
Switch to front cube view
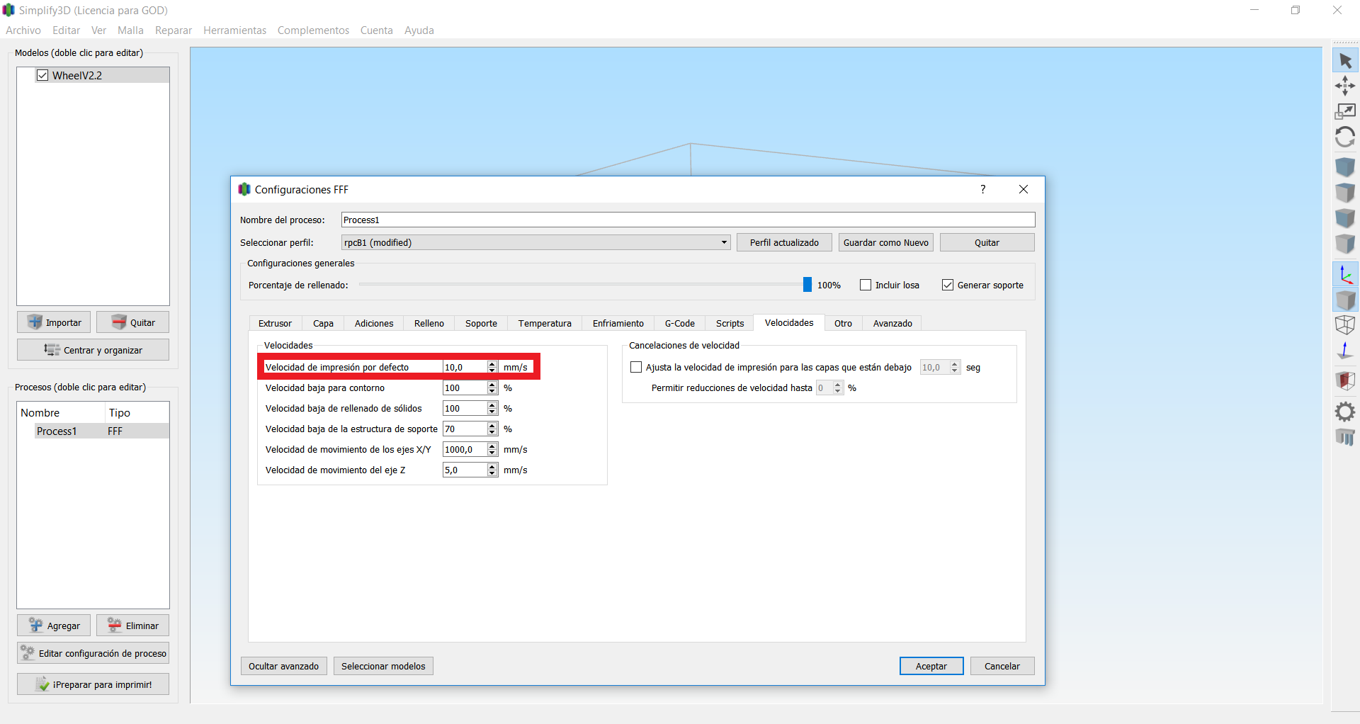coord(1345,218)
